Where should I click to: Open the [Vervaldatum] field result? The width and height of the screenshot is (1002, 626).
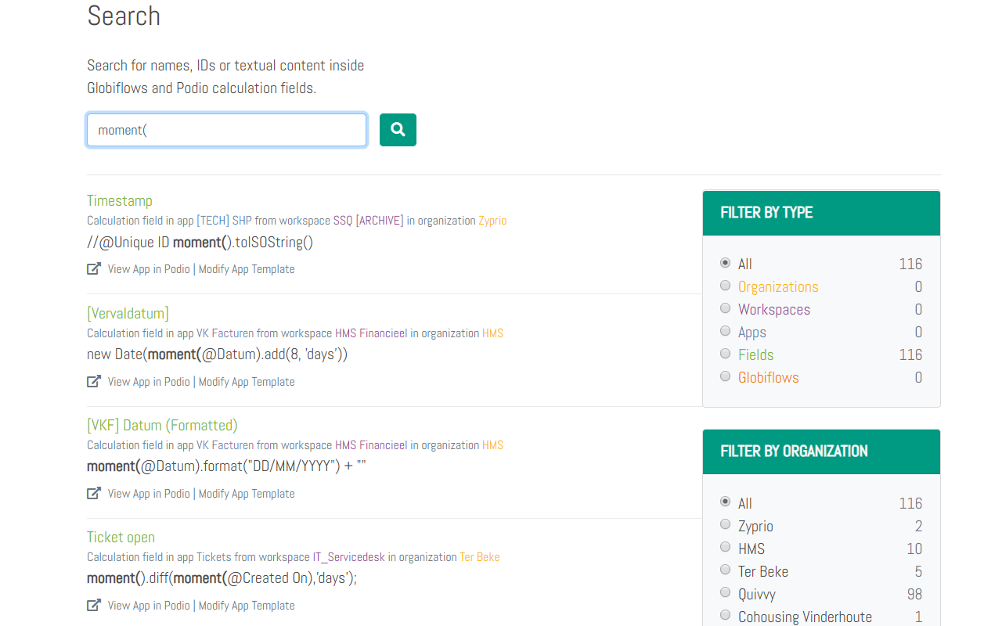[128, 314]
